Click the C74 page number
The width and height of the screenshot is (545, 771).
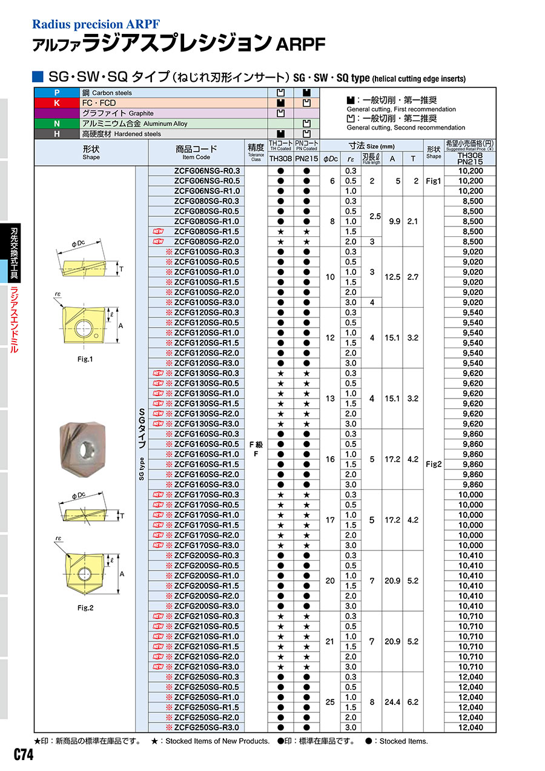tap(24, 755)
